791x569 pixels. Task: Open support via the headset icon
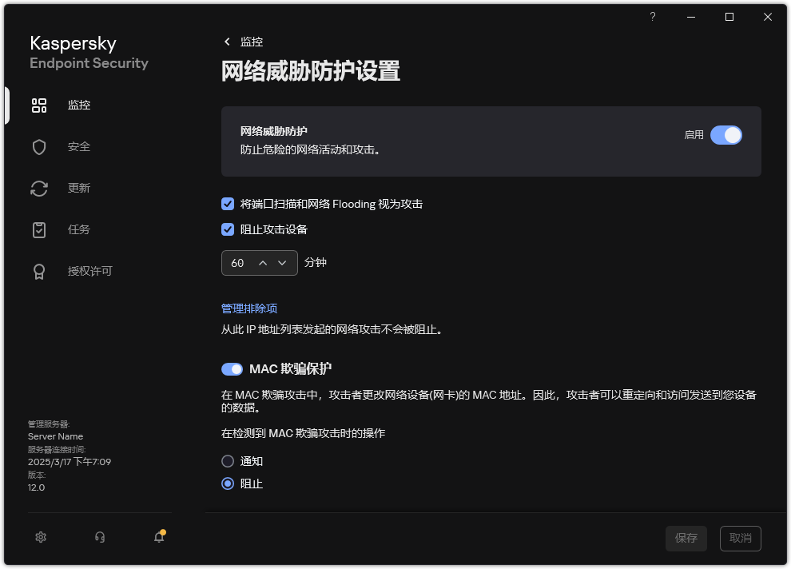(99, 537)
